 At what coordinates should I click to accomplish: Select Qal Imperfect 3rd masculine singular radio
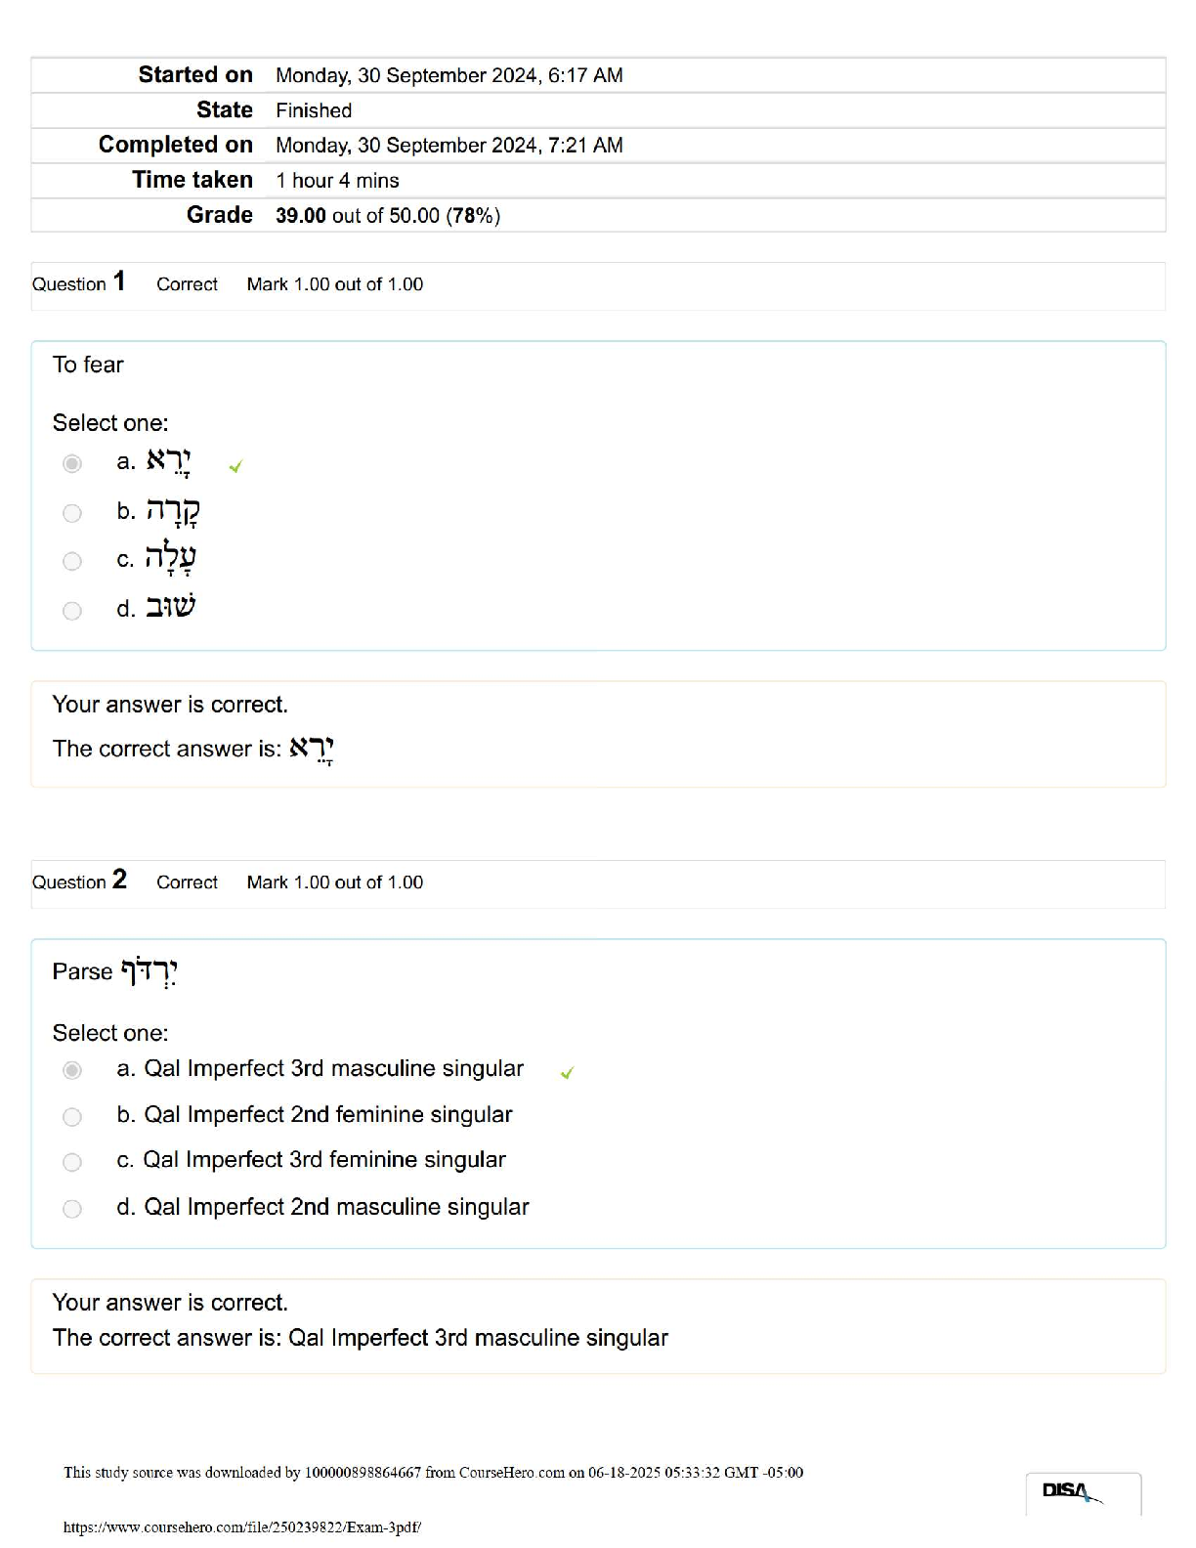(x=72, y=1070)
